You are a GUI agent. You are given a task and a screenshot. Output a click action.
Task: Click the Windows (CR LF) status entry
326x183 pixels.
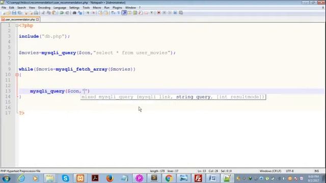(270, 171)
